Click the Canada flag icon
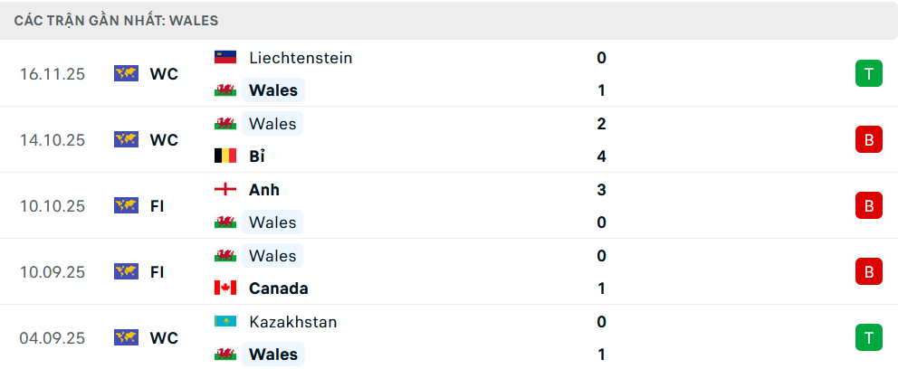The width and height of the screenshot is (898, 369). (224, 289)
